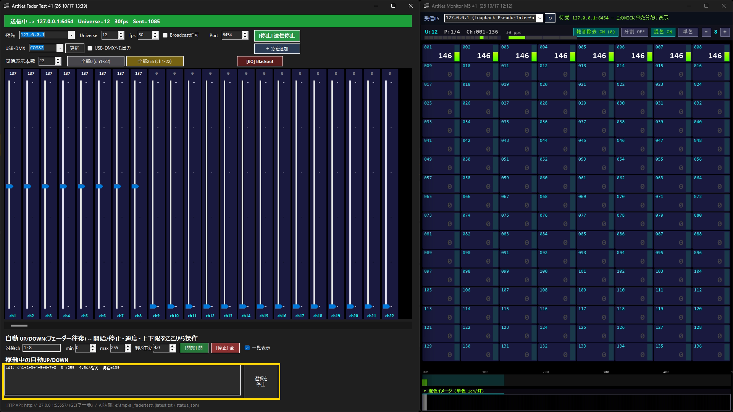Screen dimensions: 733x412
Task: Enable the Broadcast許可 checkbox
Action: tap(165, 35)
